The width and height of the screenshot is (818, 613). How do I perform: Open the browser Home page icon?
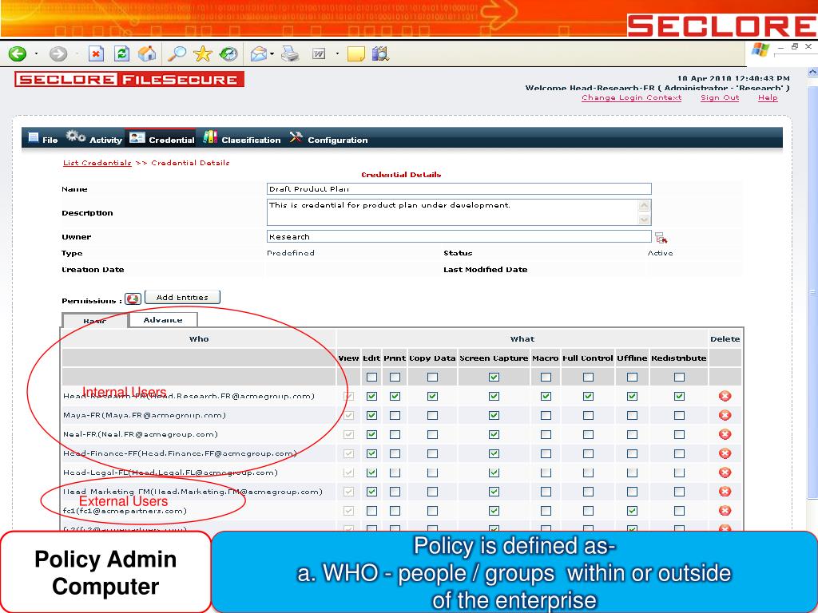pos(147,53)
